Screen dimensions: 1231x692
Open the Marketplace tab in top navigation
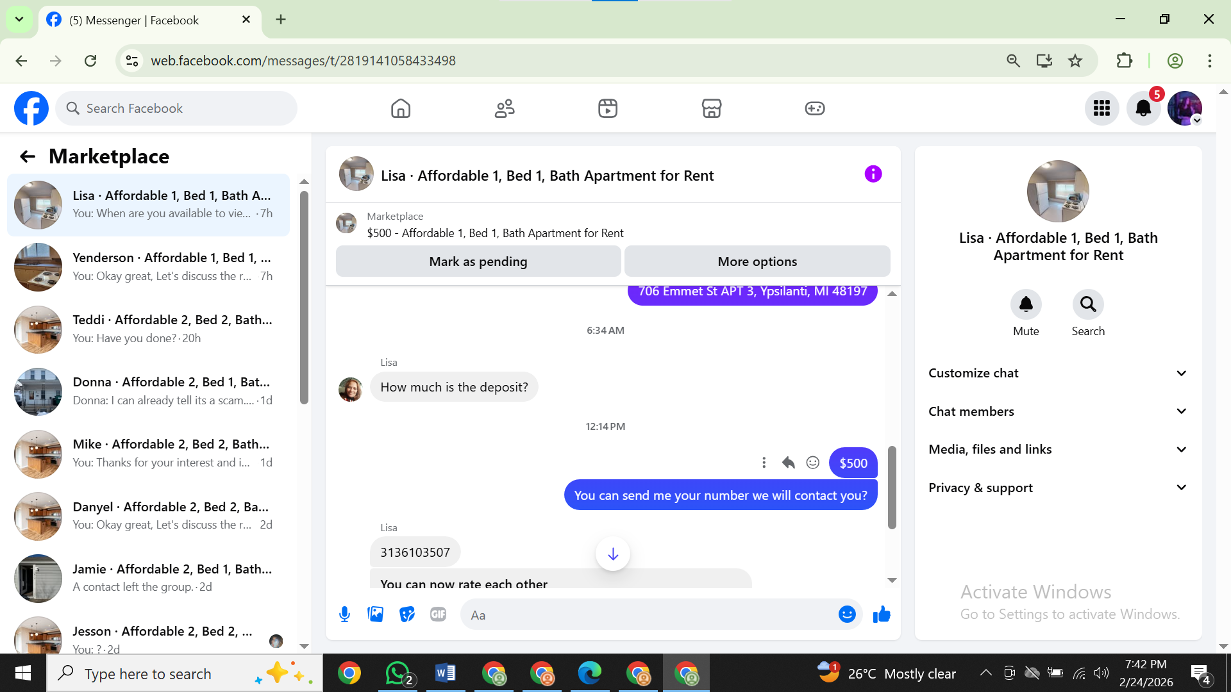[x=711, y=108]
